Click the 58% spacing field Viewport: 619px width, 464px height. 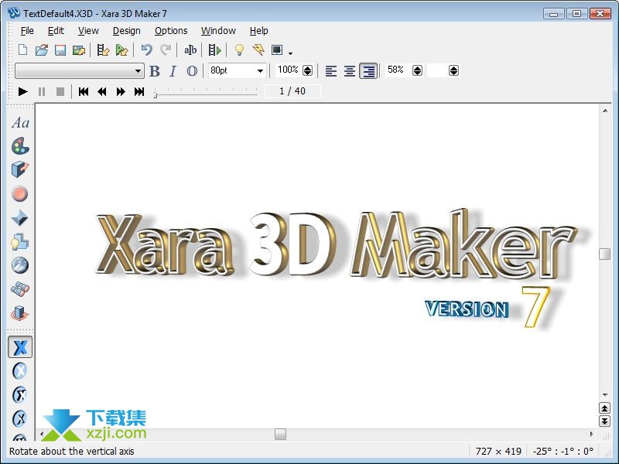pyautogui.click(x=398, y=70)
